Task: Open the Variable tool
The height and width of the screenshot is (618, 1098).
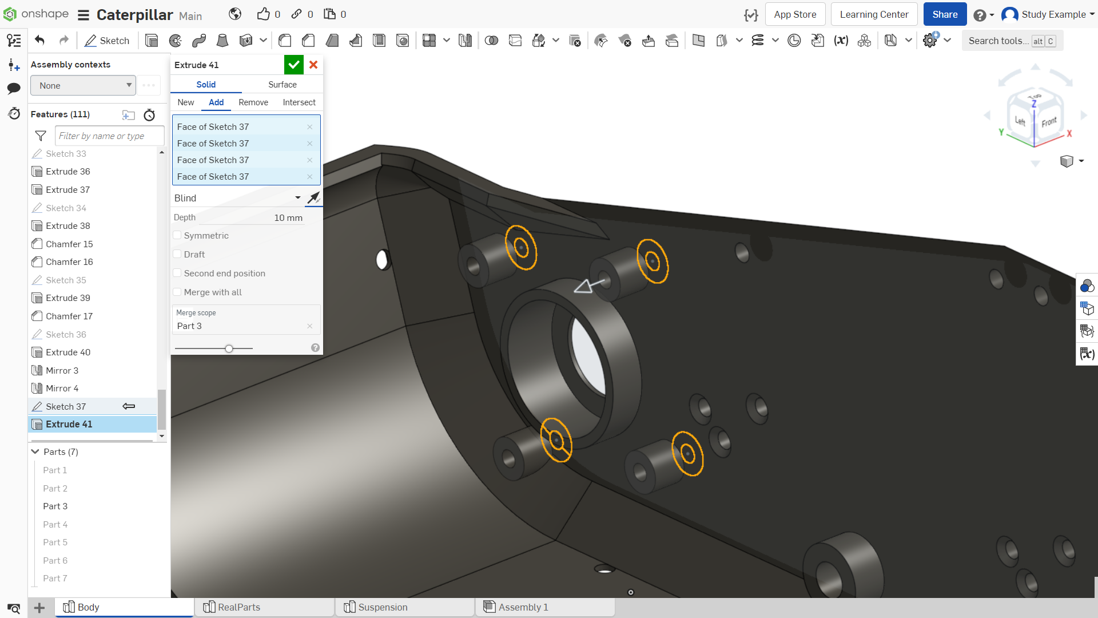Action: click(x=841, y=41)
